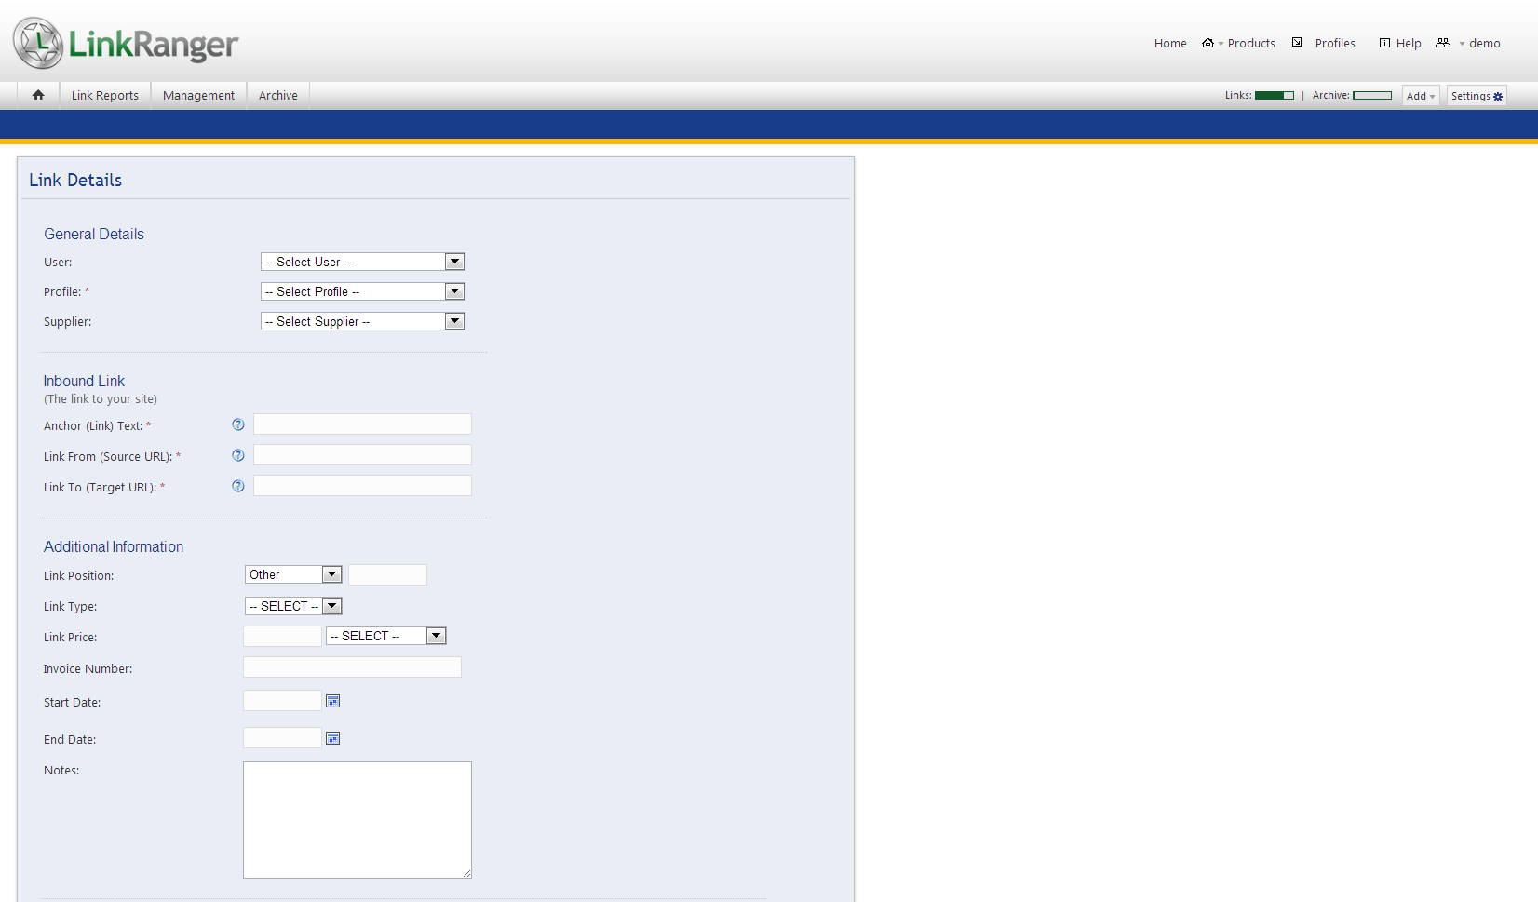
Task: Click the Link Position text field
Action: pyautogui.click(x=387, y=574)
